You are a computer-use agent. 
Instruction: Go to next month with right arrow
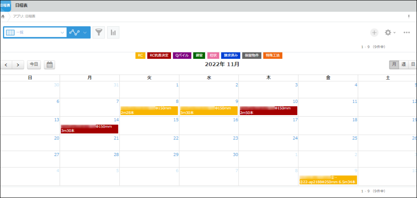tap(18, 65)
